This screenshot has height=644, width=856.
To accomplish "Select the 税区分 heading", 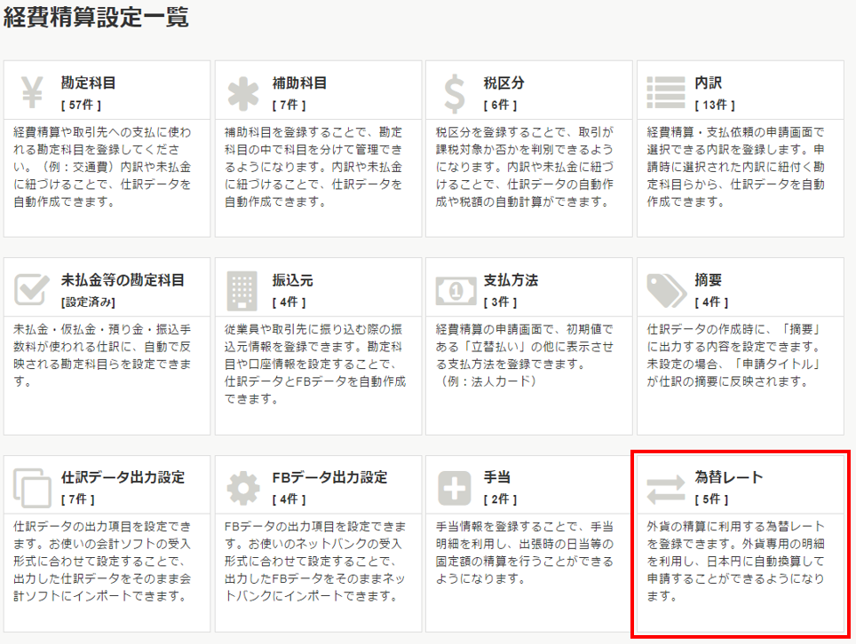I will click(x=504, y=83).
